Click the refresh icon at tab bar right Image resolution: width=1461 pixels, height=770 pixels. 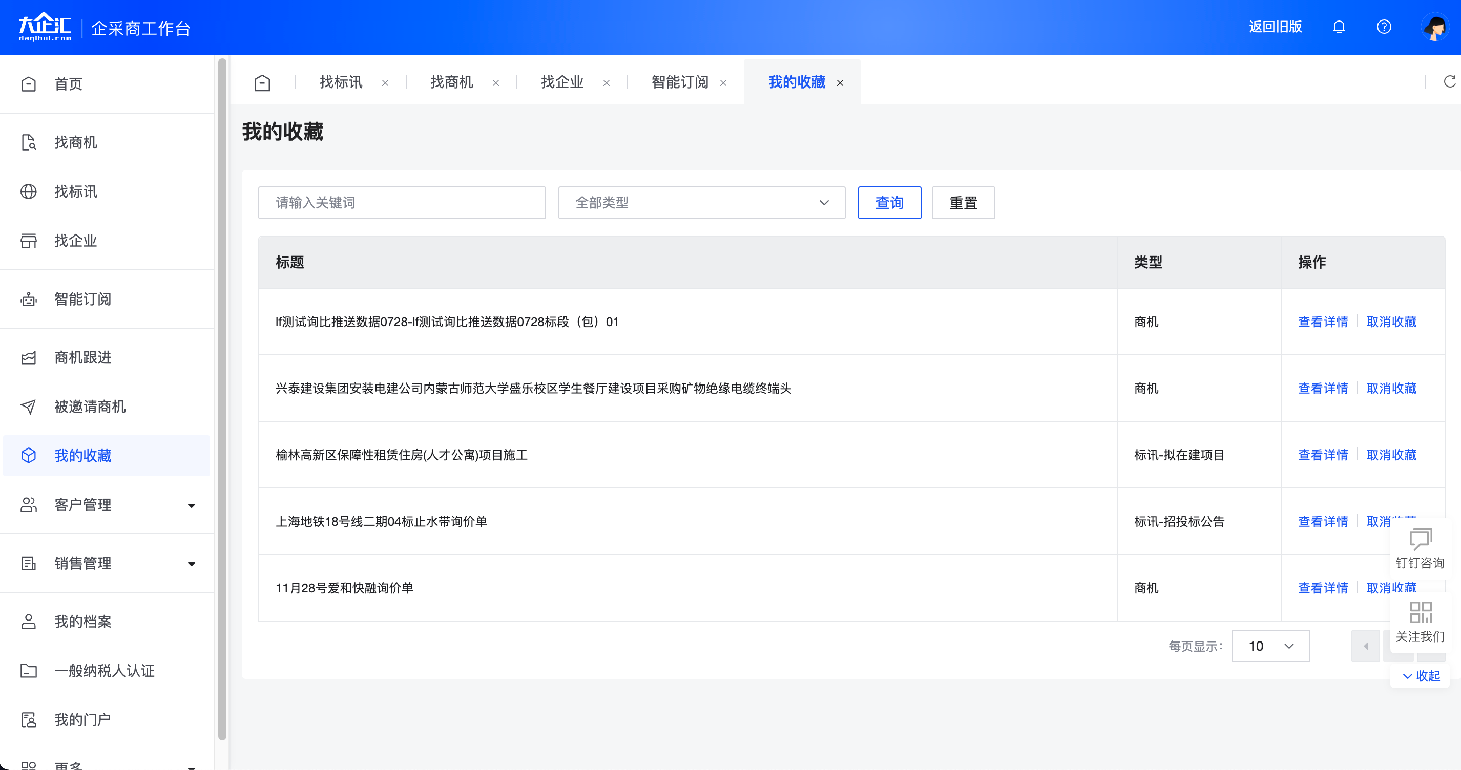pyautogui.click(x=1449, y=82)
